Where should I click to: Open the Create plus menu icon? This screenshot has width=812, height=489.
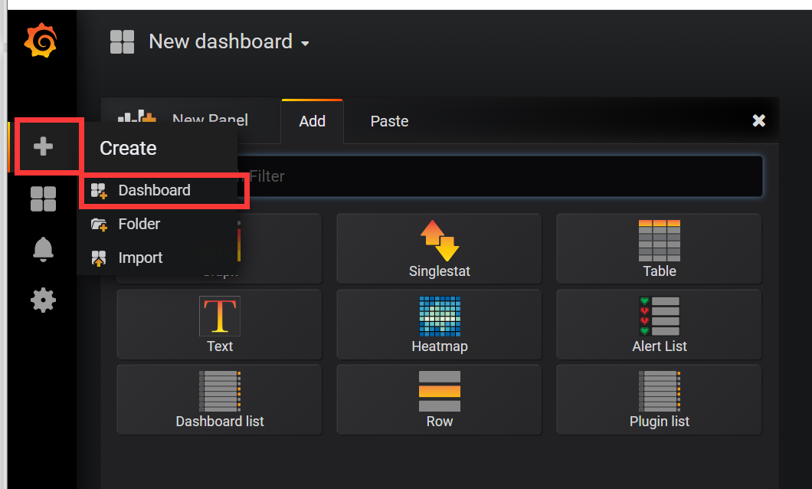(43, 146)
